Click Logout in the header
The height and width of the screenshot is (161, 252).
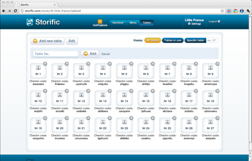tap(214, 21)
